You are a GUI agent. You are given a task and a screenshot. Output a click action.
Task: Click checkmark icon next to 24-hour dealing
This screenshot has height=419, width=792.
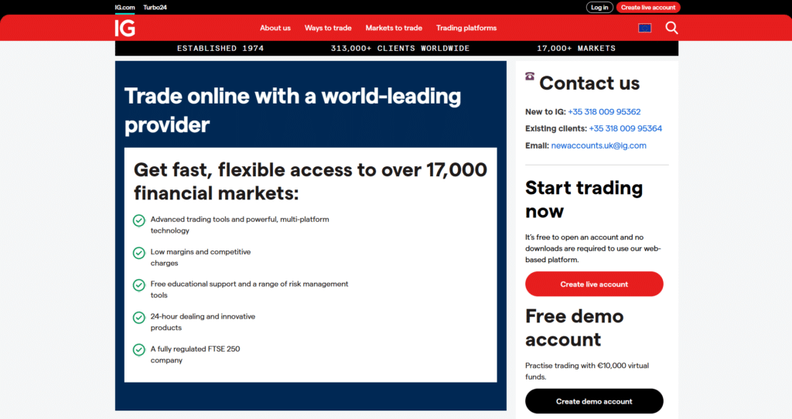139,318
